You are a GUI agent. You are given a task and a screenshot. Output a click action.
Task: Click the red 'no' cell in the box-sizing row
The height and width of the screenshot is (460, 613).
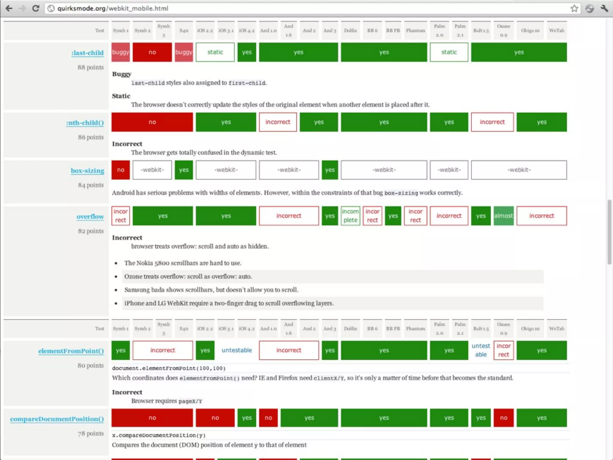pyautogui.click(x=121, y=170)
